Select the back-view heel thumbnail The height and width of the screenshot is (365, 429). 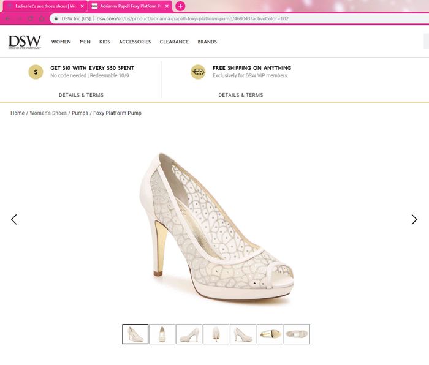click(x=216, y=334)
